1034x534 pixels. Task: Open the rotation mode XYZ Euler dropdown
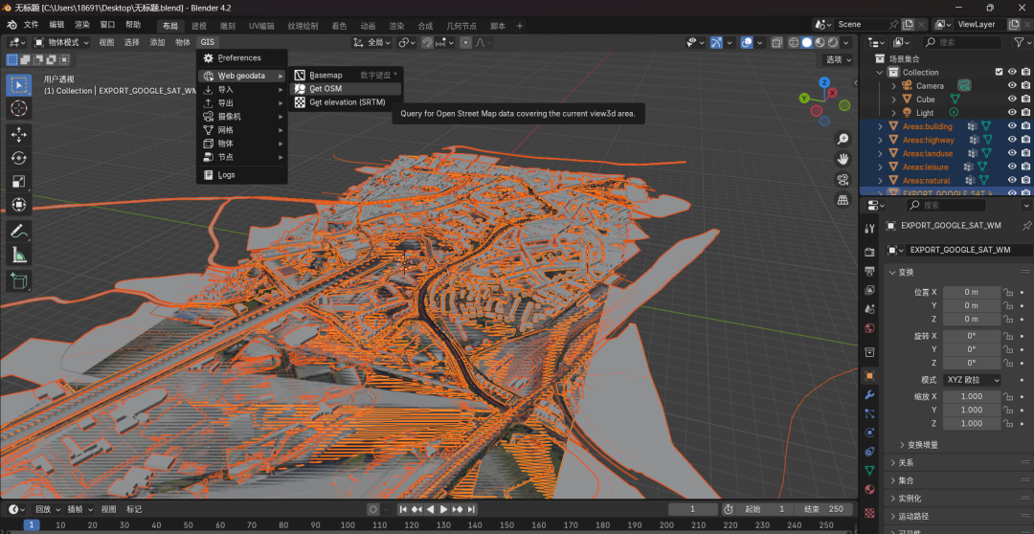[972, 380]
